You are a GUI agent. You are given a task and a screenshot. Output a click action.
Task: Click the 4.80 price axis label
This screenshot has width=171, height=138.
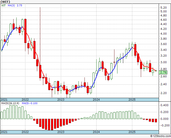[164, 15]
